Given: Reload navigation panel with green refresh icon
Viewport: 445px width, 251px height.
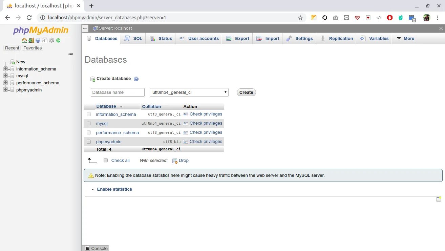Looking at the screenshot, I should (x=58, y=40).
